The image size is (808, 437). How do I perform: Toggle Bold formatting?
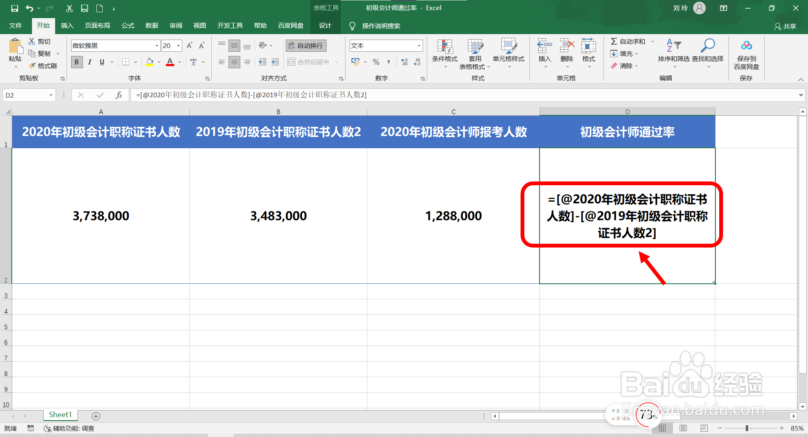pyautogui.click(x=77, y=62)
